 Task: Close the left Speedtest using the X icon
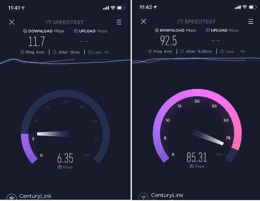(x=12, y=22)
